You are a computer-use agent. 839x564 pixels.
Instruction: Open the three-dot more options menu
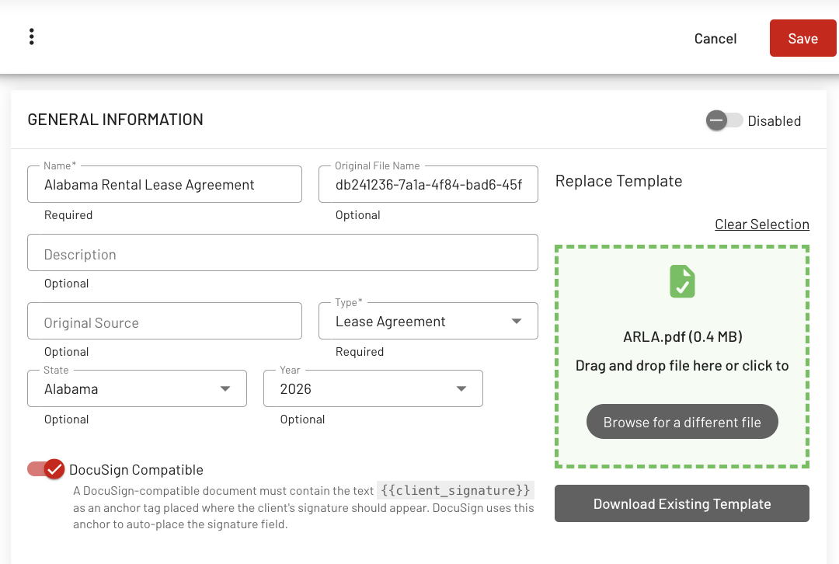coord(31,37)
